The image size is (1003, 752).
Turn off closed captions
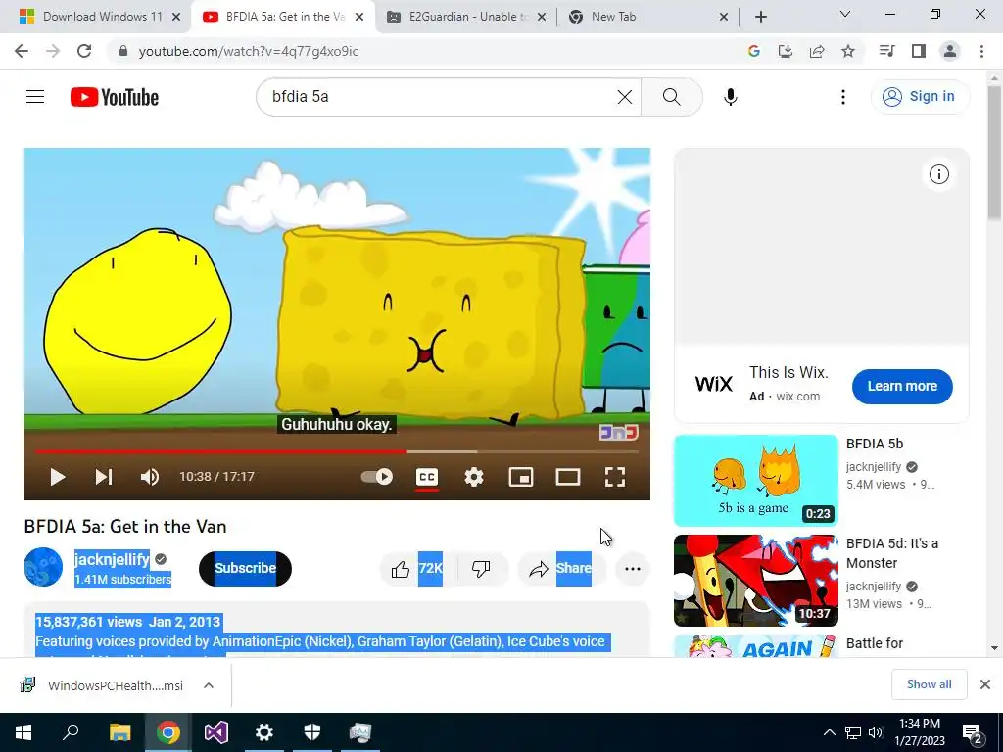coord(427,477)
